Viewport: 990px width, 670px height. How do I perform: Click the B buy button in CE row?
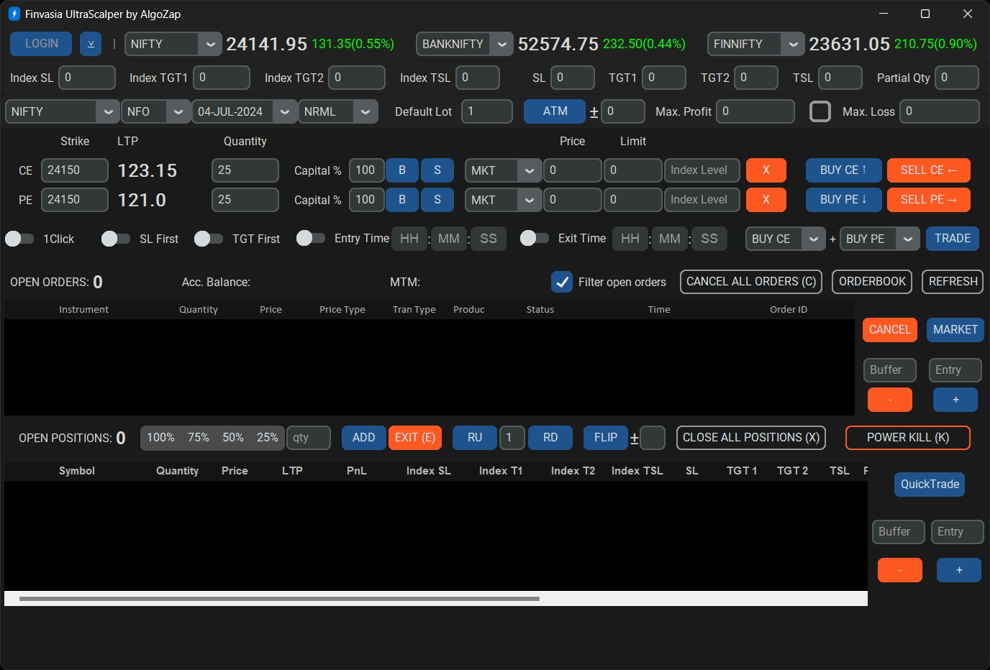(402, 170)
